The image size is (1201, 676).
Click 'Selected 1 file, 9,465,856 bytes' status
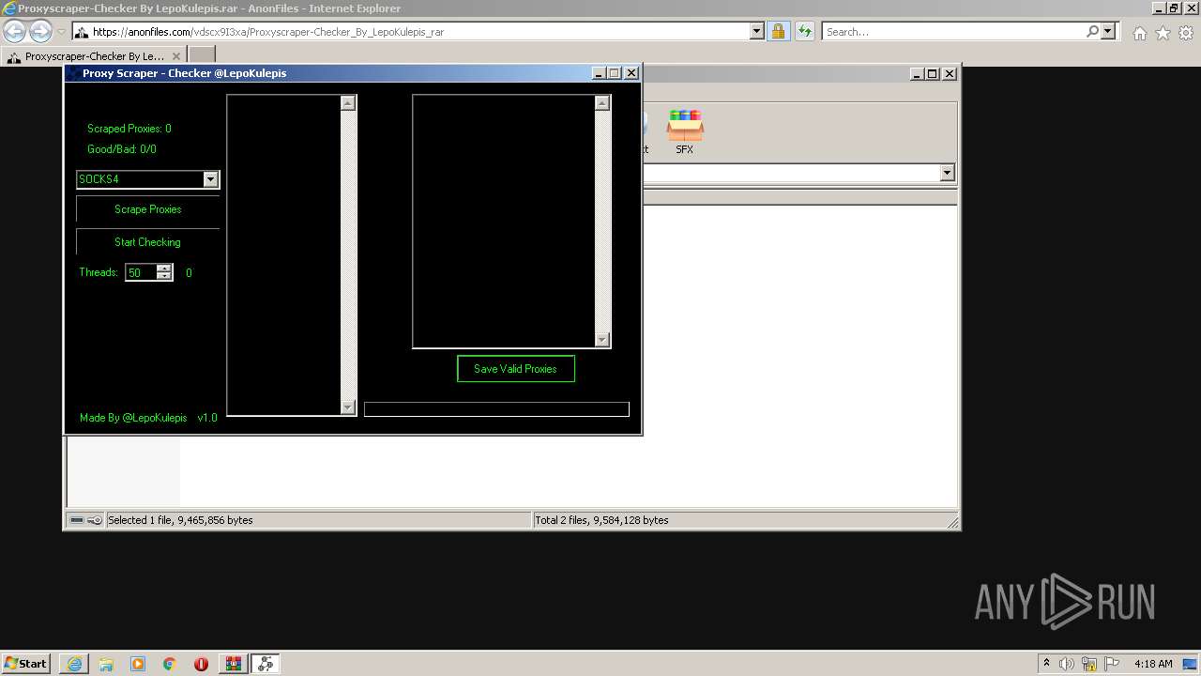coord(180,520)
